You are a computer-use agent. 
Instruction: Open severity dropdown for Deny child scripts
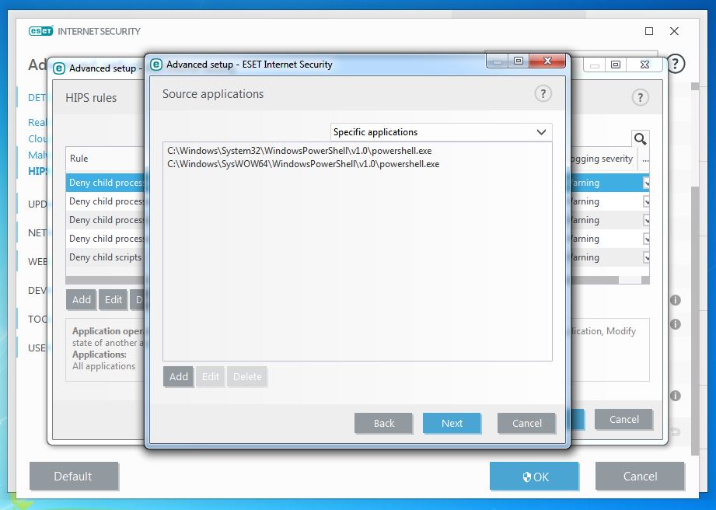(646, 257)
